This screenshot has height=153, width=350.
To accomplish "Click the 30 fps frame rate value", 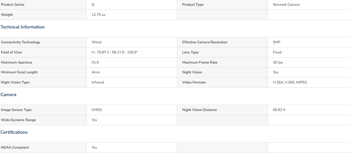I will click(x=278, y=63).
